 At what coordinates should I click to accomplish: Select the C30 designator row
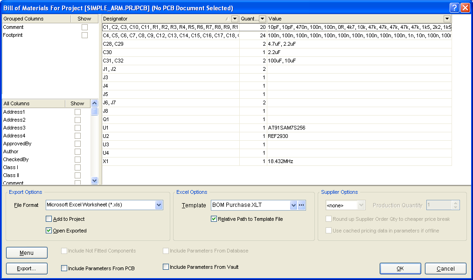pos(277,53)
